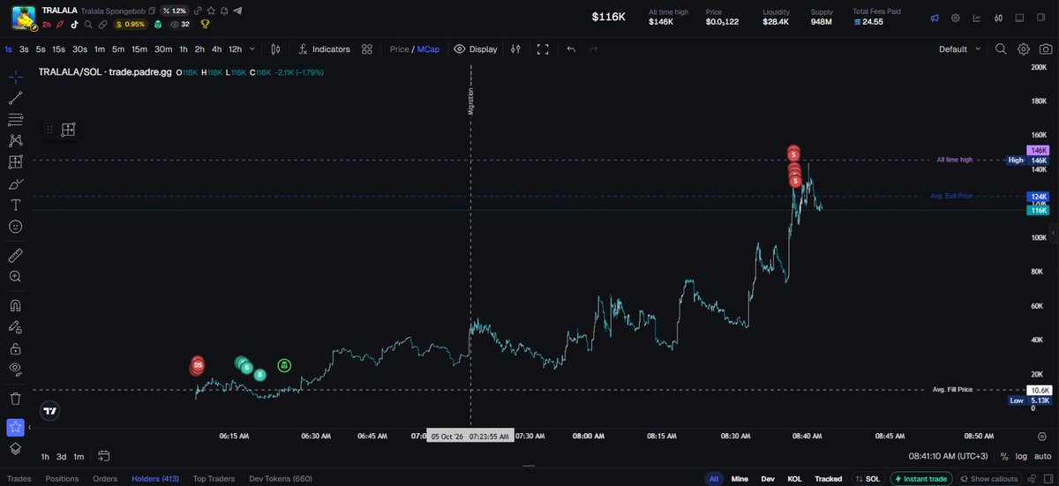
Task: Open the position forecasting tool
Action: click(15, 162)
